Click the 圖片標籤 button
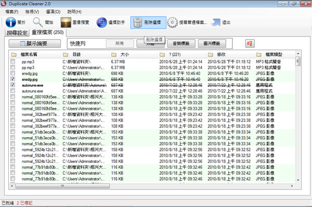312x207 pixels. point(212,44)
